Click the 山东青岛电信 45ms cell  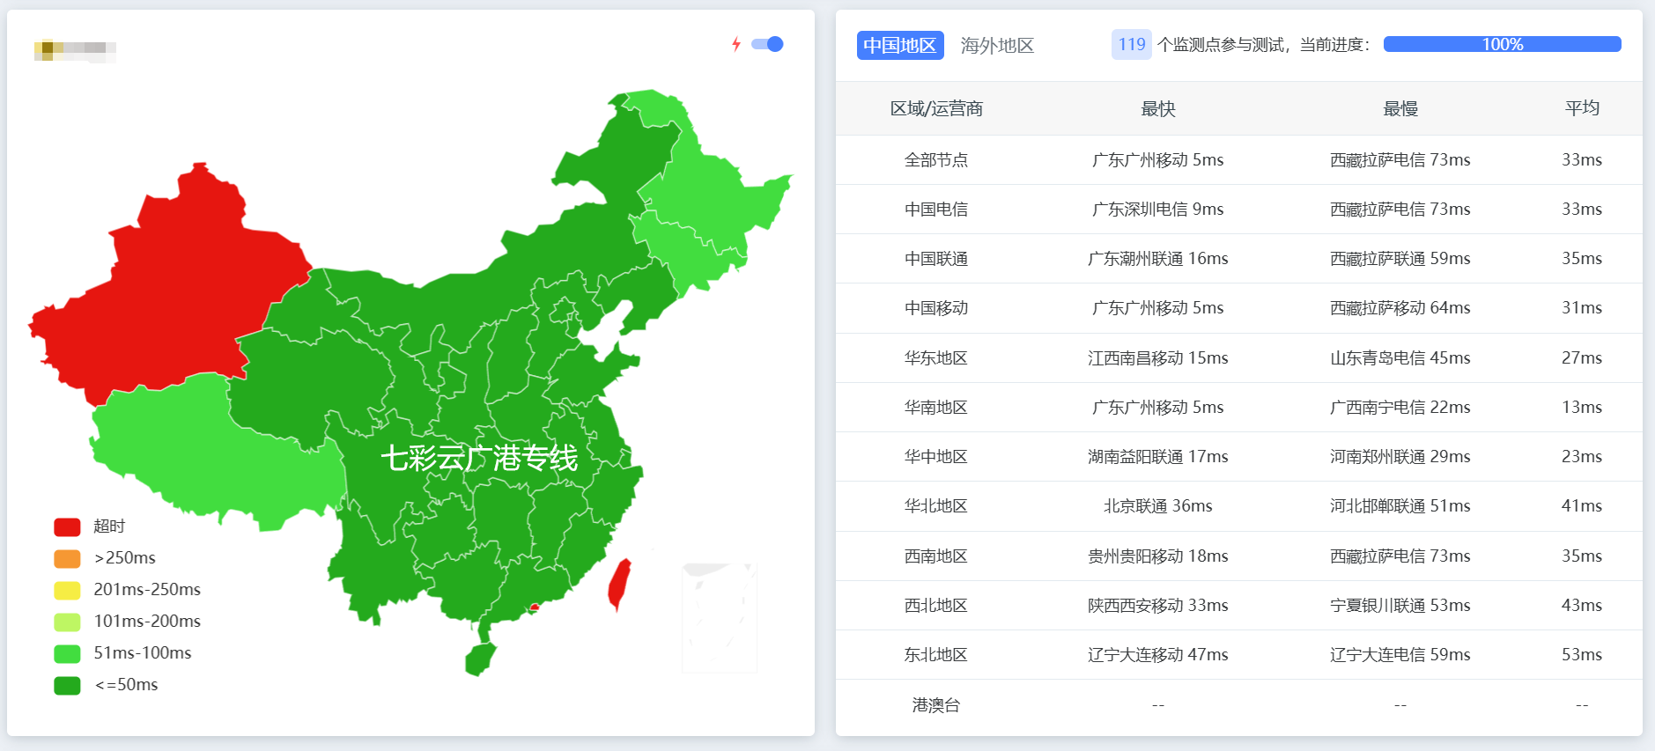(x=1400, y=357)
